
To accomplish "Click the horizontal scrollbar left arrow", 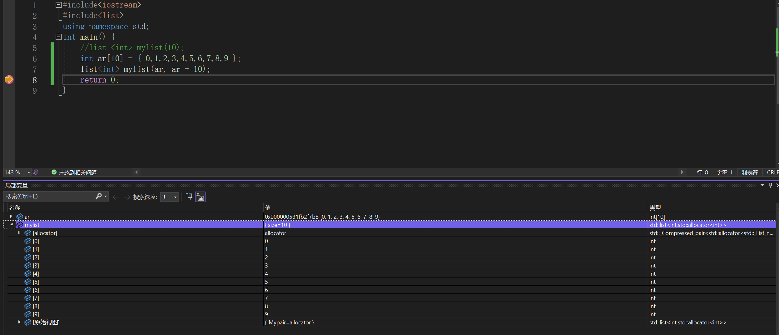I will coord(136,172).
